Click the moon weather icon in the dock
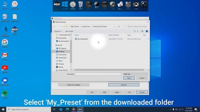The height and width of the screenshot is (112, 200). coord(97,5)
